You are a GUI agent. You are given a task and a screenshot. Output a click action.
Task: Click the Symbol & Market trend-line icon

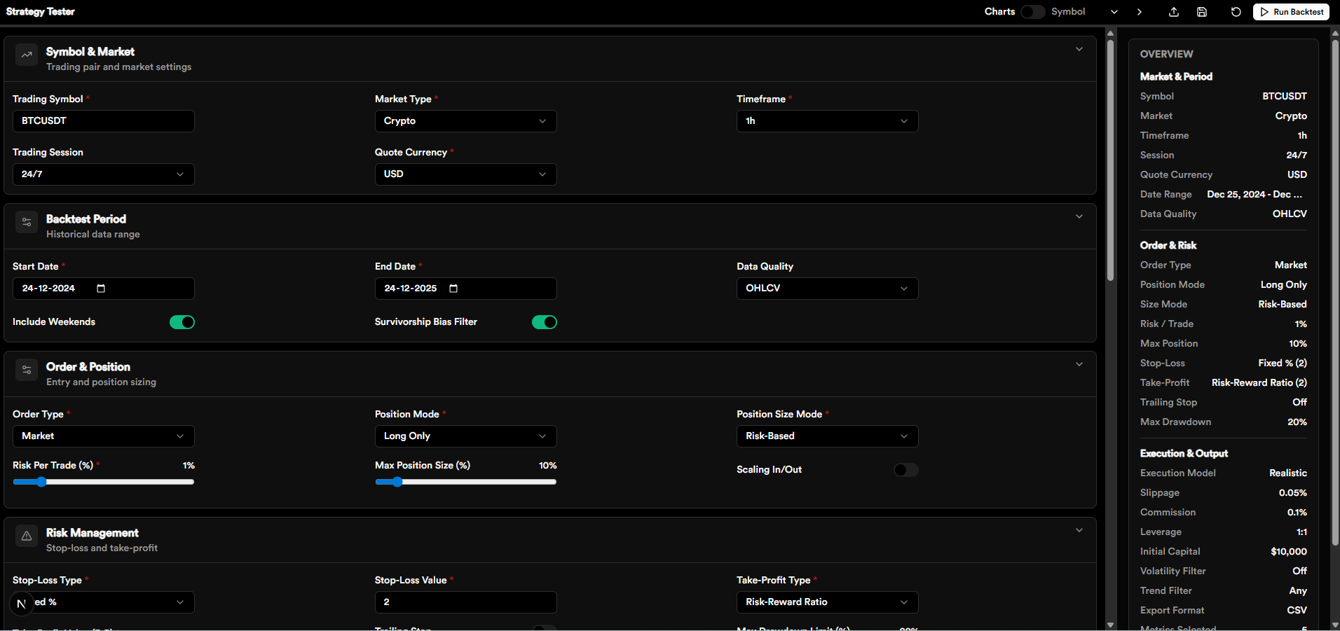pyautogui.click(x=27, y=55)
